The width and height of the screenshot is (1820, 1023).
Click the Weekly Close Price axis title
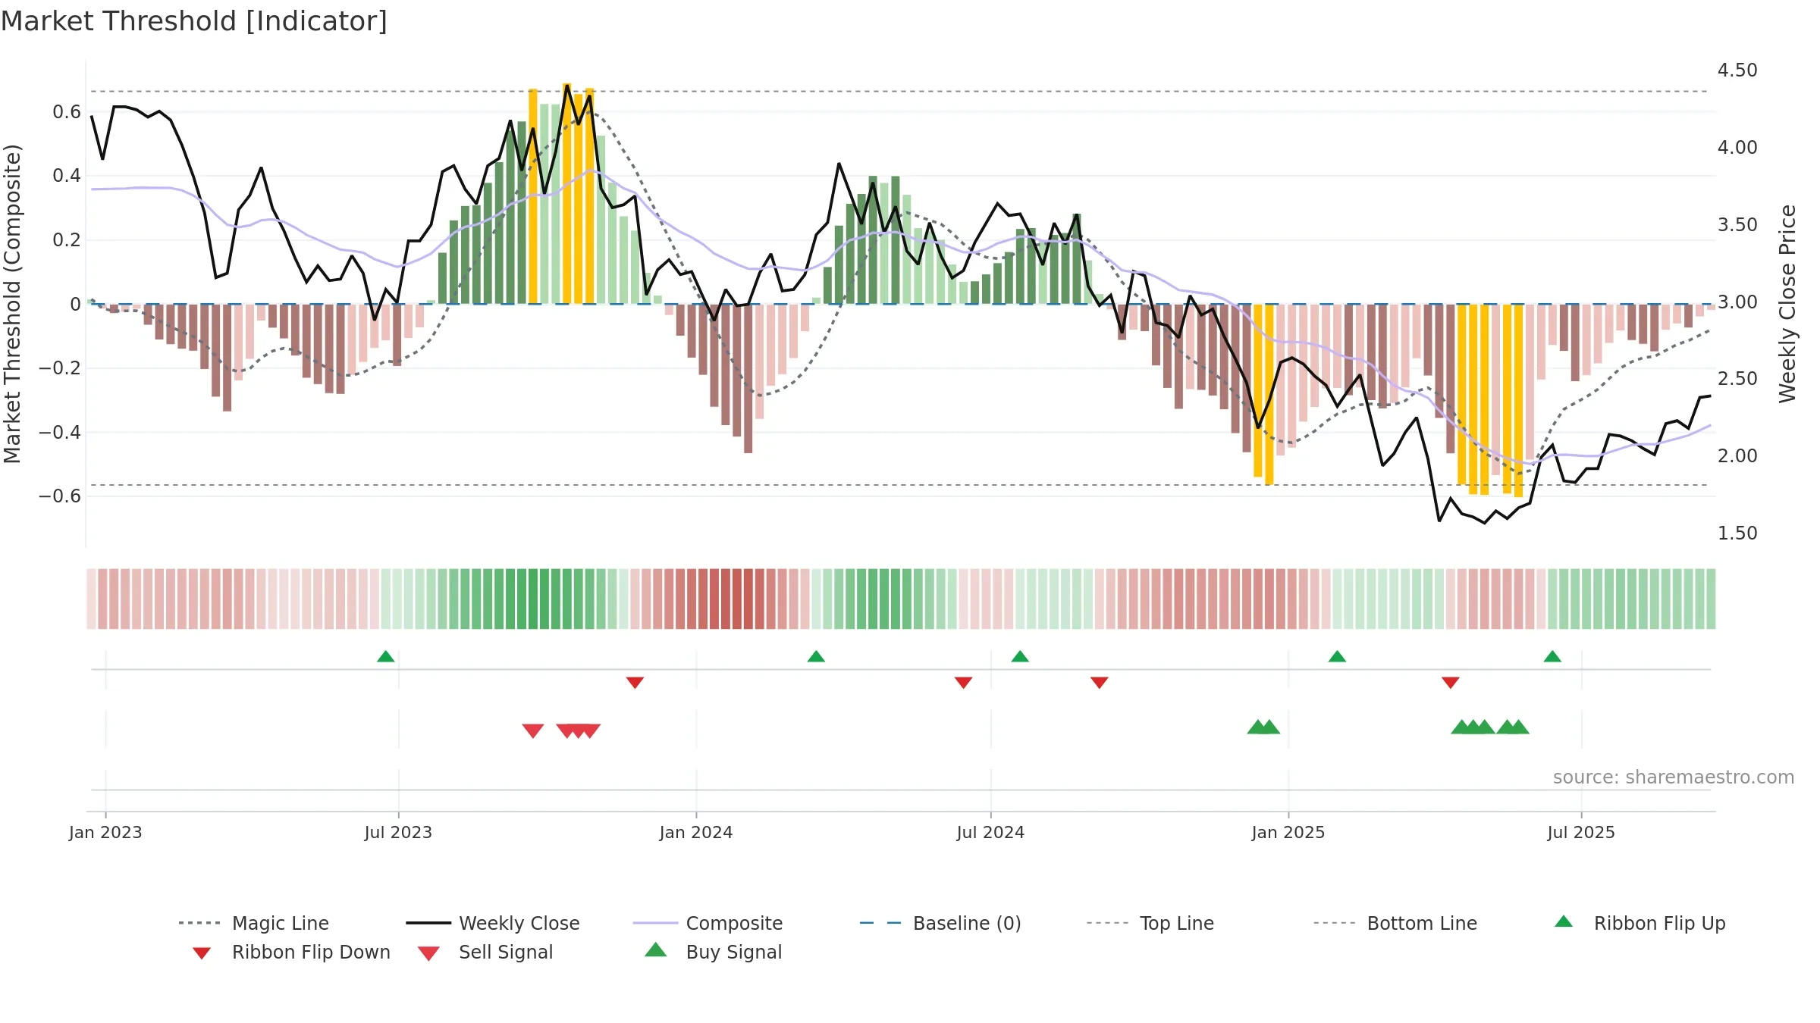1788,303
